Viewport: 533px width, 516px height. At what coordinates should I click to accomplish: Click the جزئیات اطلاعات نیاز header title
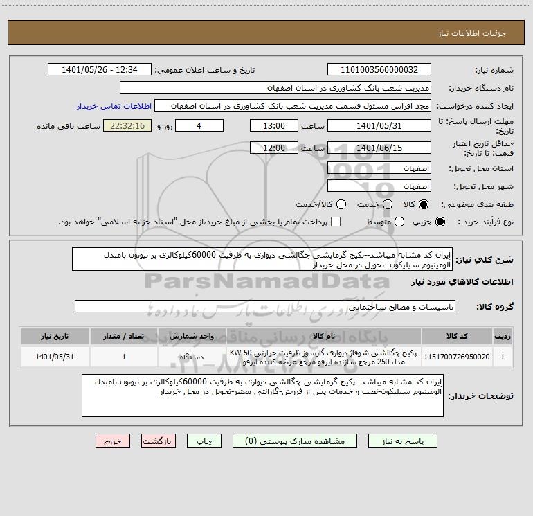pos(472,33)
